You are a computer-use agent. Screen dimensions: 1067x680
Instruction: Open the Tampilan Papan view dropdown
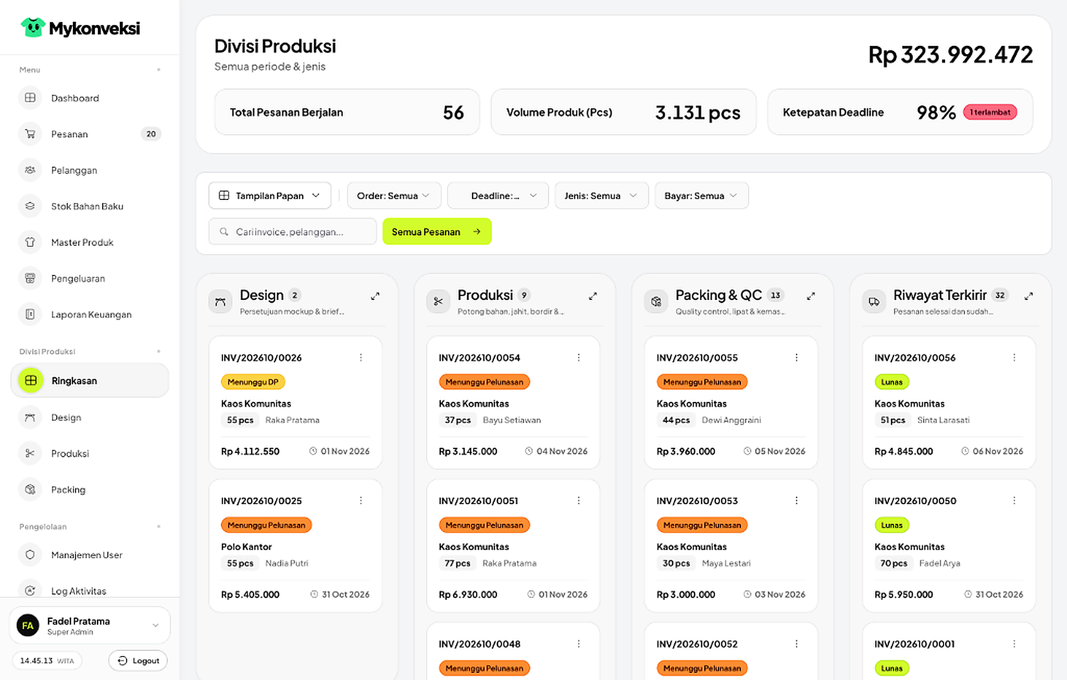point(270,195)
